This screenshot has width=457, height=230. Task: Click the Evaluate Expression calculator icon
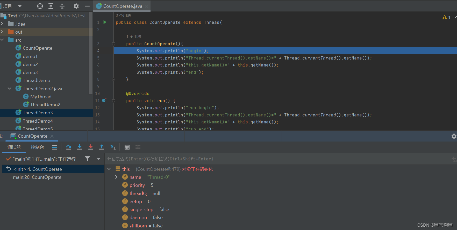(x=127, y=147)
